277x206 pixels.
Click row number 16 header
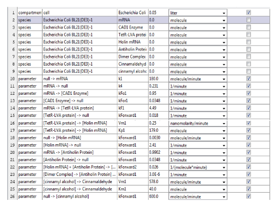[x=12, y=123]
